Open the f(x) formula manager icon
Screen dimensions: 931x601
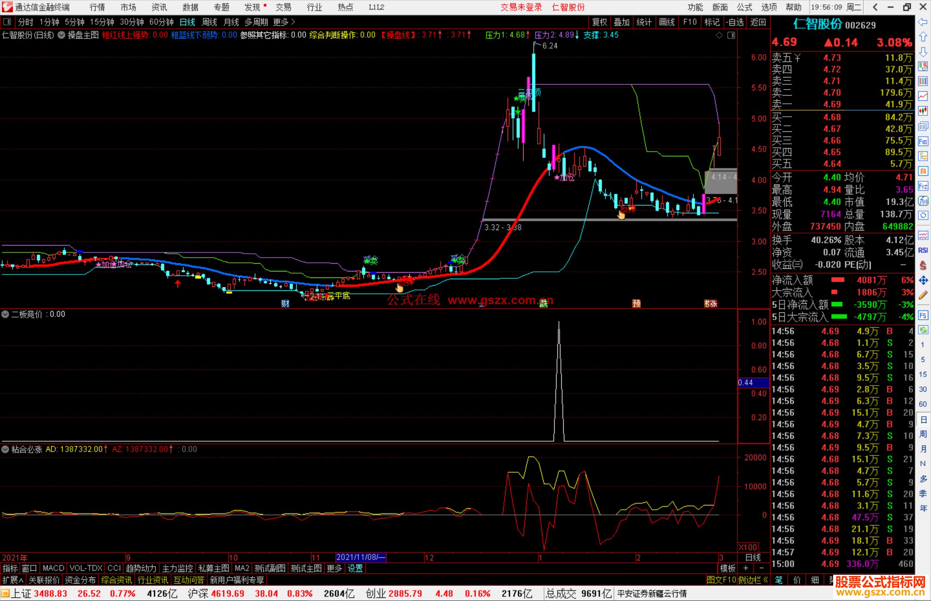pyautogui.click(x=923, y=201)
